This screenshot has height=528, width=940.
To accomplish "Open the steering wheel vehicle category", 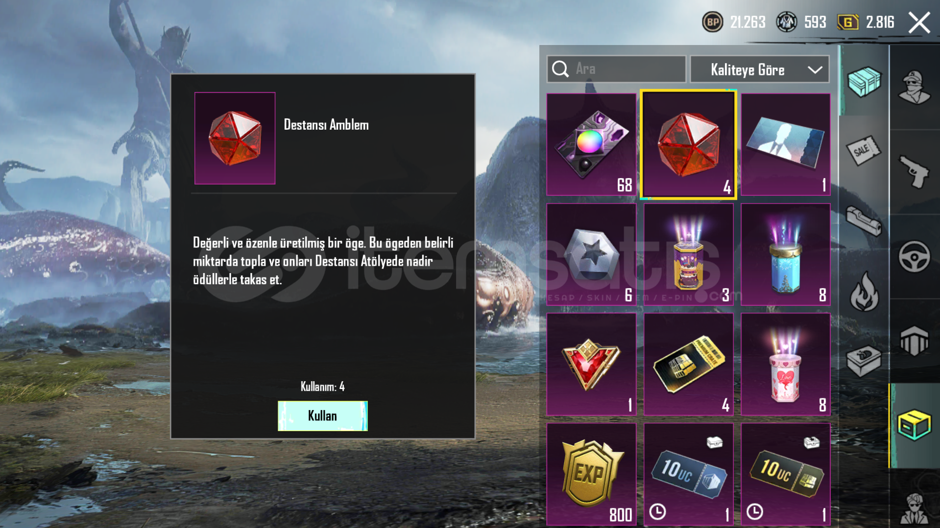I will 914,256.
